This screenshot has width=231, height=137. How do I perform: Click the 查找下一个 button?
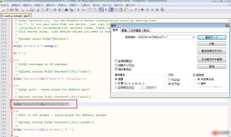(212, 38)
